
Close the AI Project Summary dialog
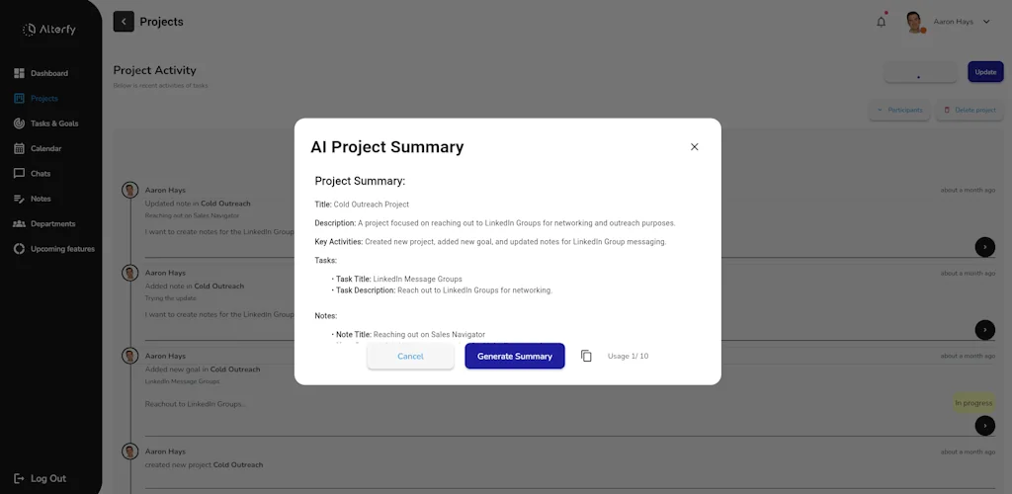point(694,147)
